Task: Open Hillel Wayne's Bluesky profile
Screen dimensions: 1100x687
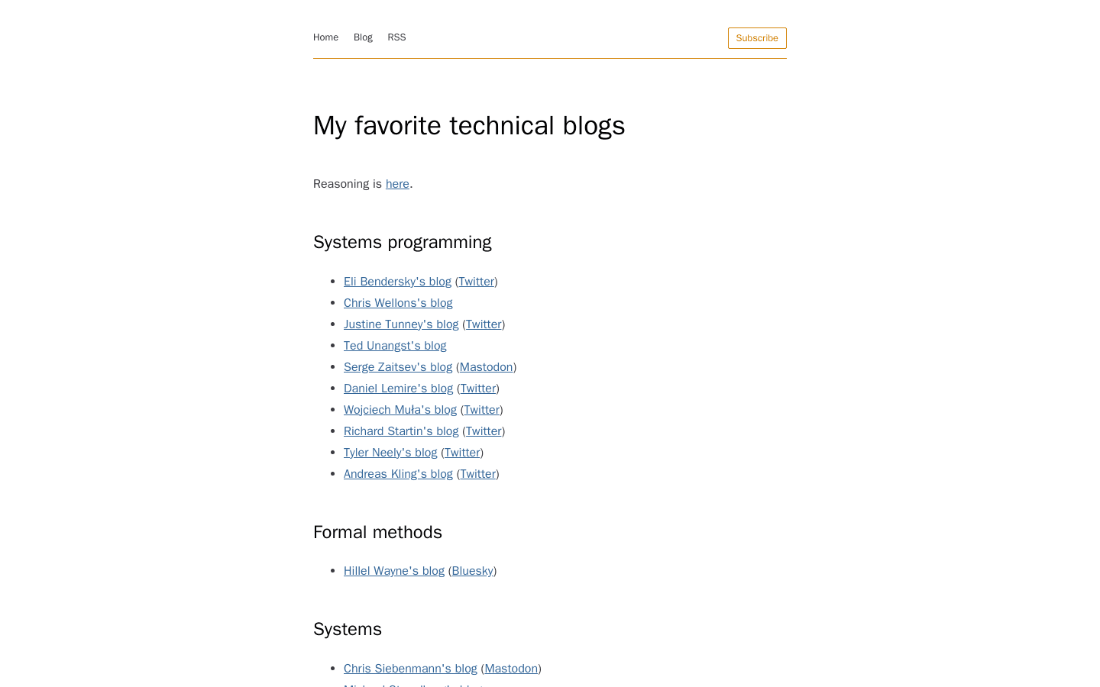Action: pos(472,571)
